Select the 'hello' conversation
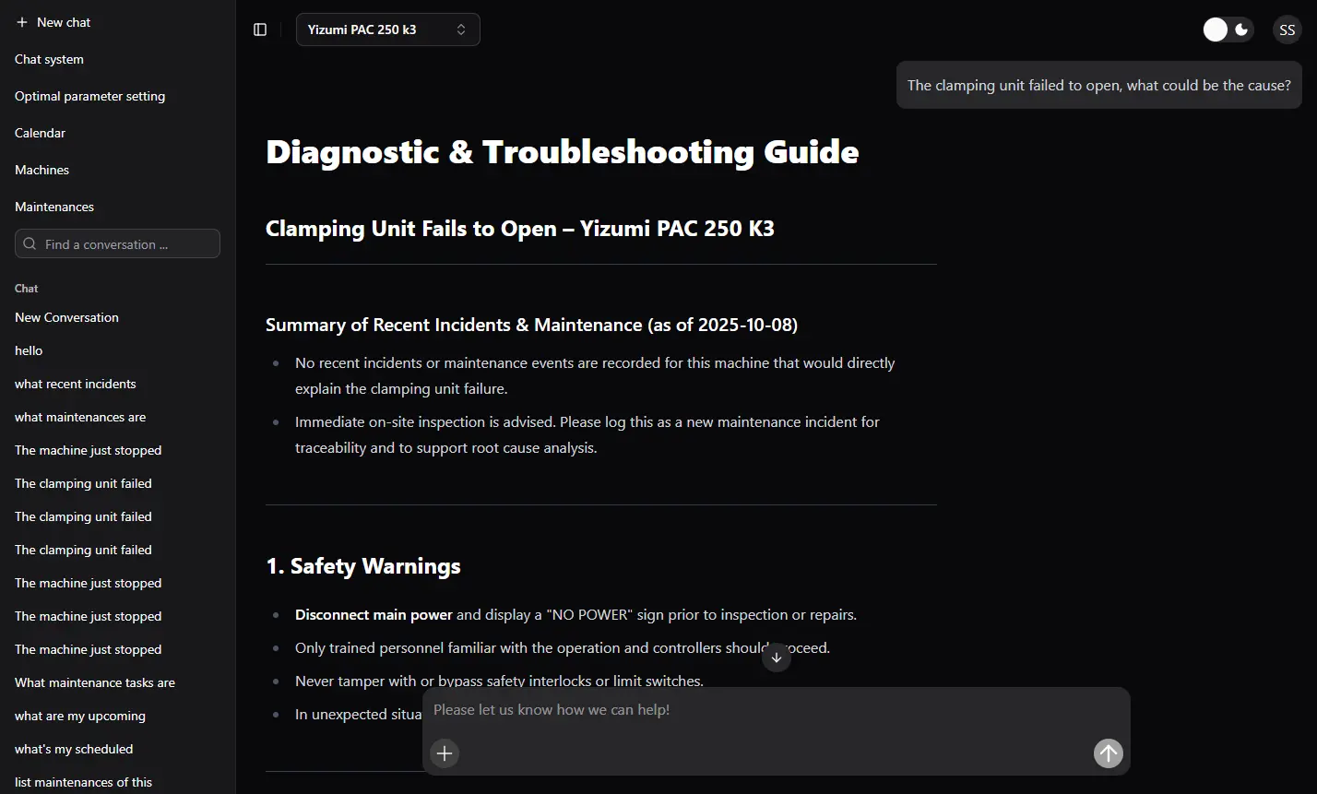The image size is (1317, 794). [29, 350]
